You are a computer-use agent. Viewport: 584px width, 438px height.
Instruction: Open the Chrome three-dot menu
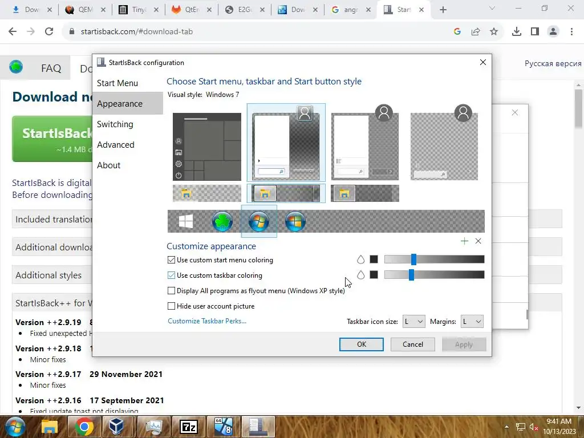[x=571, y=31]
